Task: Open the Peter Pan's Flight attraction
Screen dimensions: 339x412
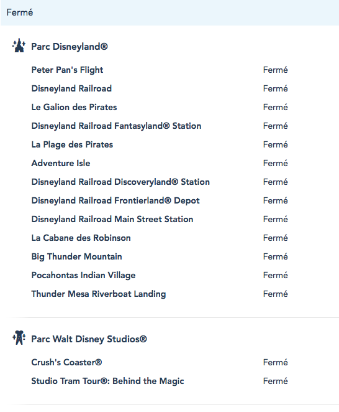Action: click(x=67, y=70)
